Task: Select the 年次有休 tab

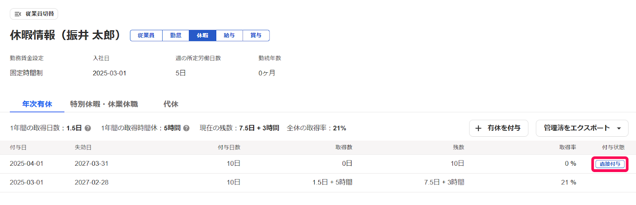Action: [x=37, y=104]
